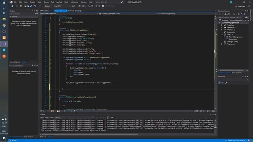Open the Any CPU platform dropdown
The height and width of the screenshot is (142, 253).
coord(60,6)
